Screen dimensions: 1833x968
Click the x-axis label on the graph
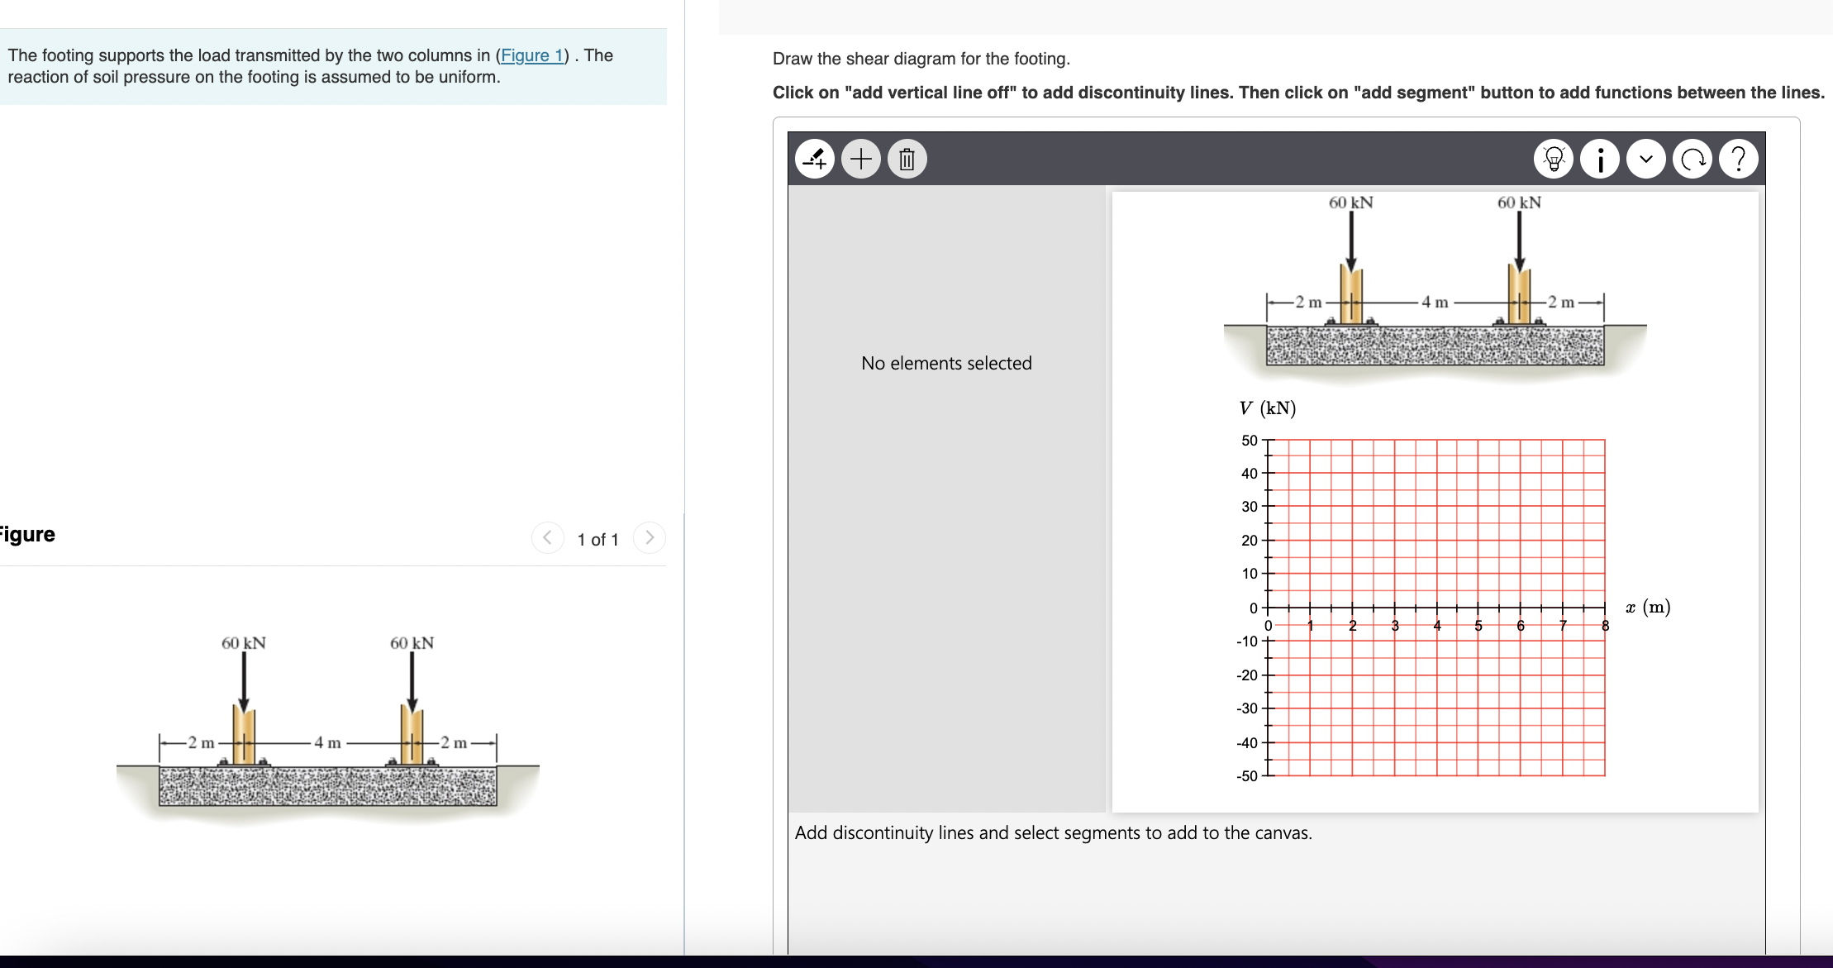[x=1648, y=606]
